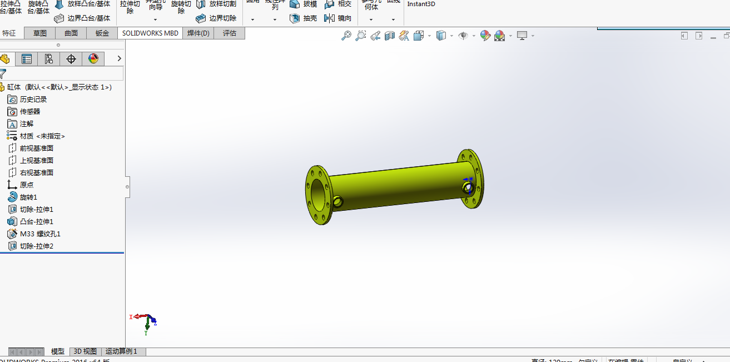
Task: Click the feature tree filter icon
Action: pyautogui.click(x=3, y=73)
